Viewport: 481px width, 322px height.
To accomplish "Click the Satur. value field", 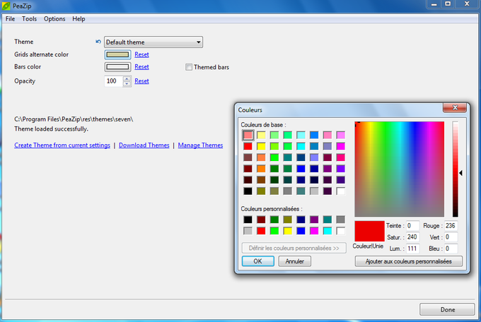I will [412, 237].
